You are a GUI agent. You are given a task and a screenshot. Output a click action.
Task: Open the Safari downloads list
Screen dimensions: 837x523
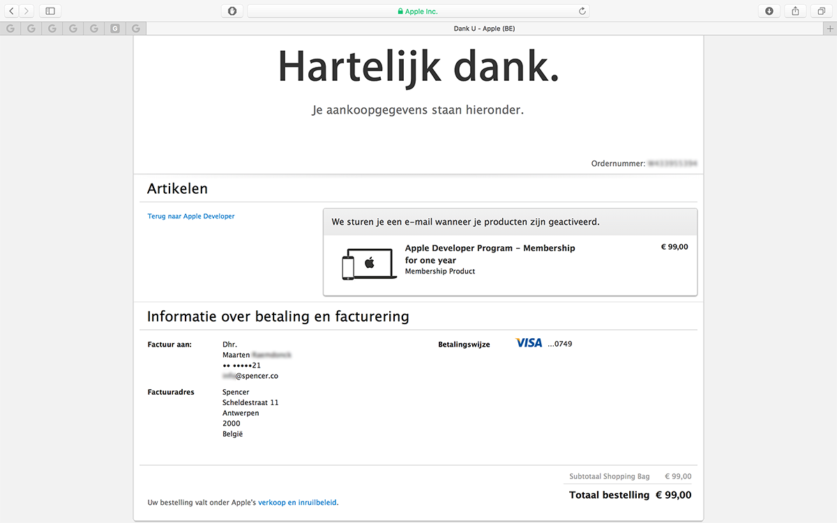point(769,11)
